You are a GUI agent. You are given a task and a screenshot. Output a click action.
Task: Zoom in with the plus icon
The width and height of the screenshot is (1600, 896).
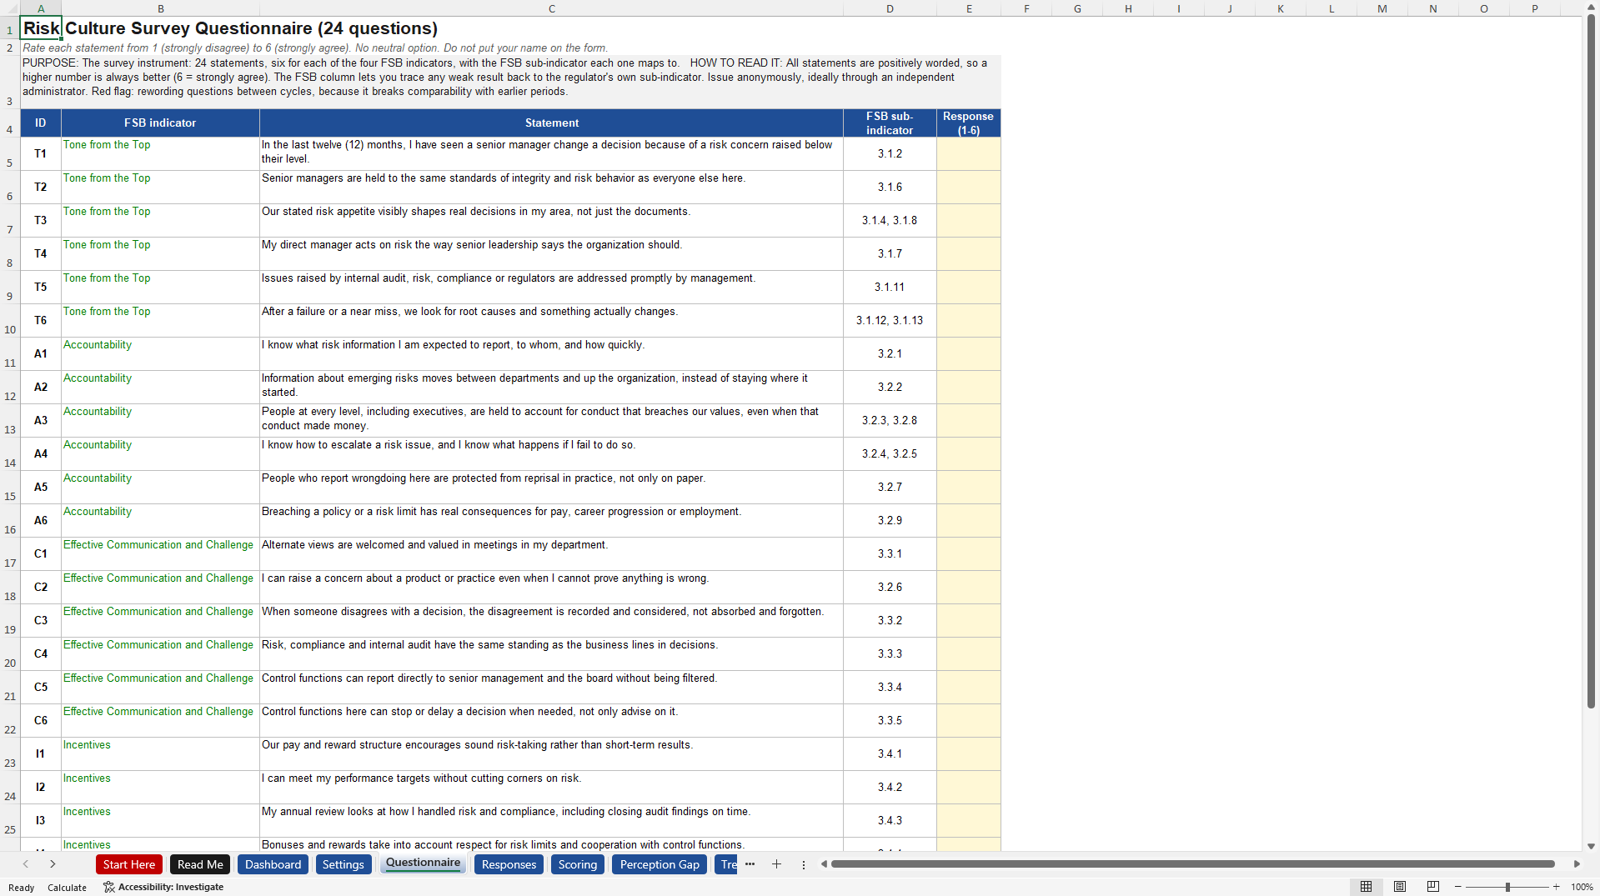click(1556, 887)
